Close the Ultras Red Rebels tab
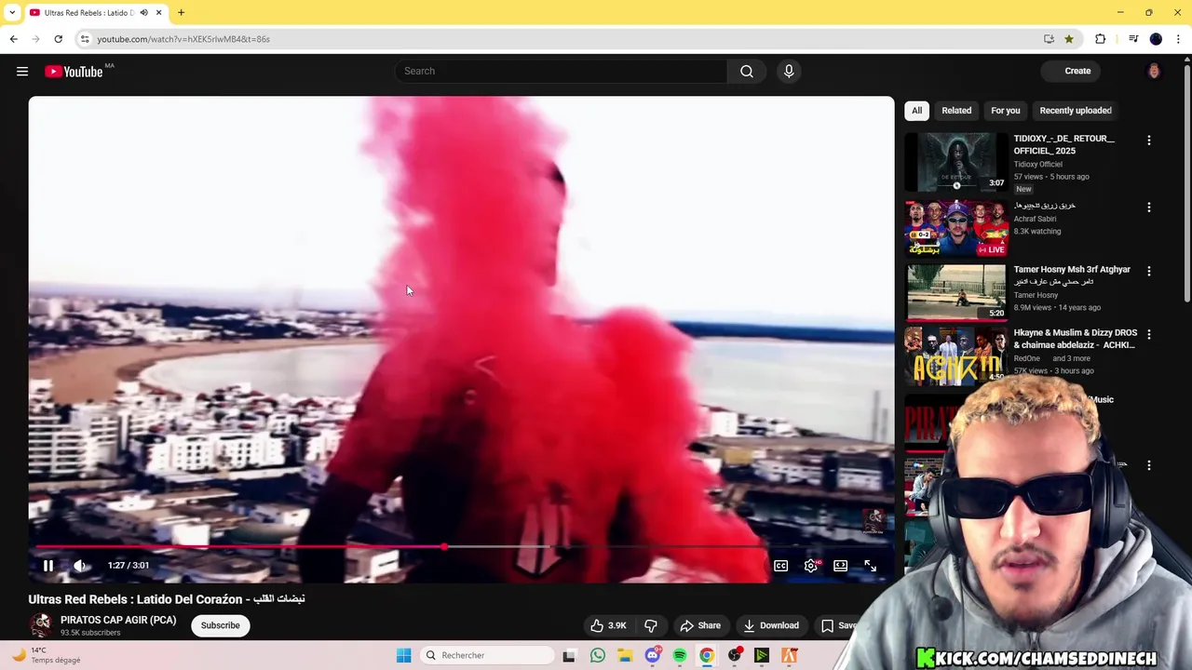The image size is (1192, 670). [x=158, y=13]
